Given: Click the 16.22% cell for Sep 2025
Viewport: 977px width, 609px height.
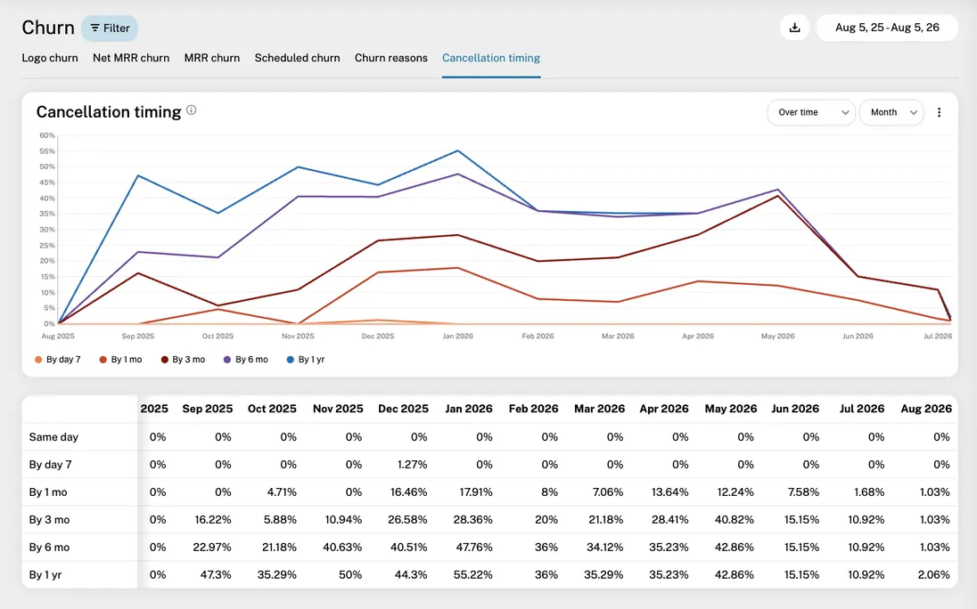Looking at the screenshot, I should coord(213,519).
